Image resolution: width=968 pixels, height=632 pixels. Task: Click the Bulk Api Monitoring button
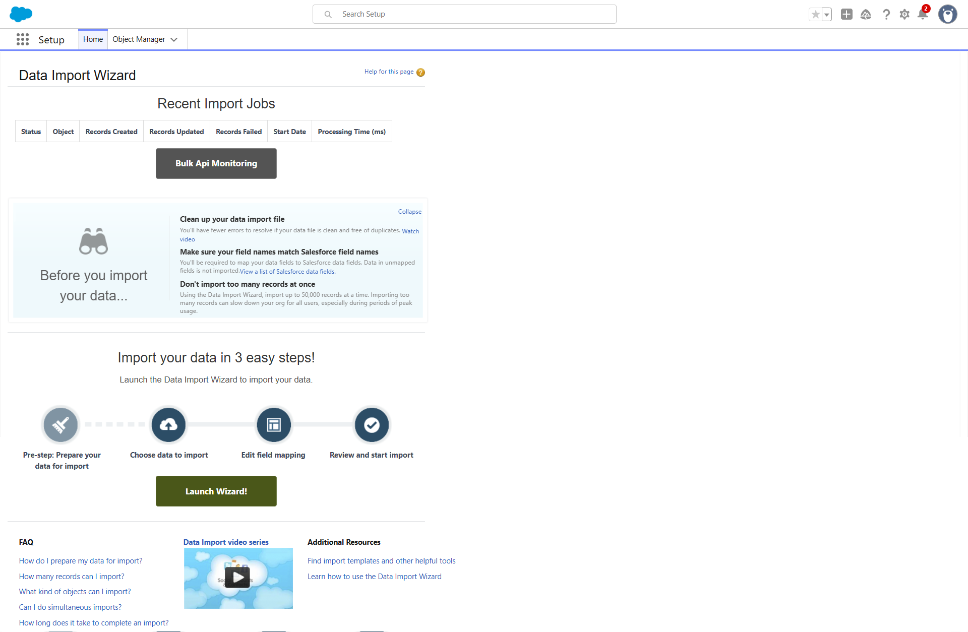coord(216,163)
